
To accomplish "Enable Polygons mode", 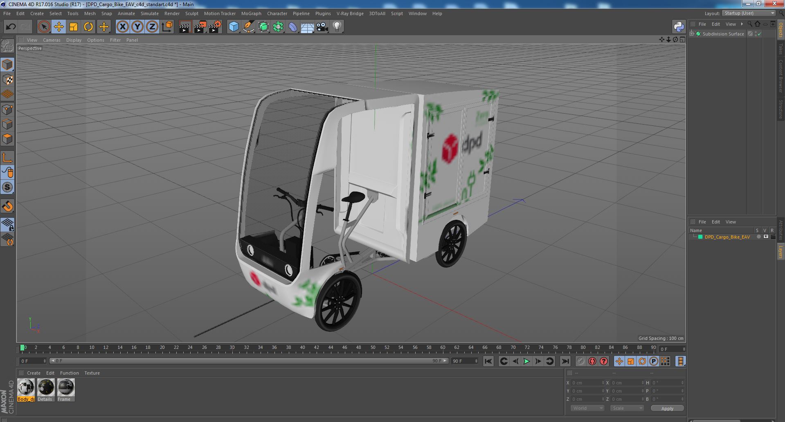I will [x=7, y=139].
